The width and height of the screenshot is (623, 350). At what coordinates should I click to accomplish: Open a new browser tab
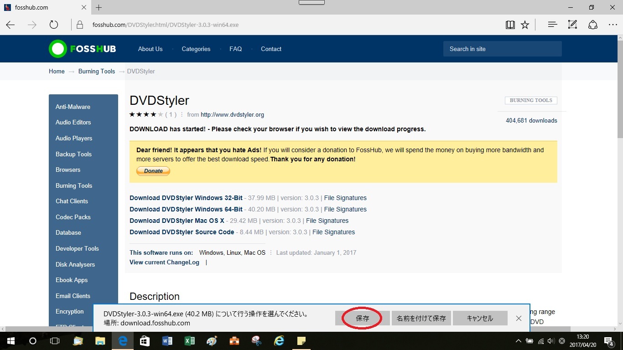(x=99, y=7)
